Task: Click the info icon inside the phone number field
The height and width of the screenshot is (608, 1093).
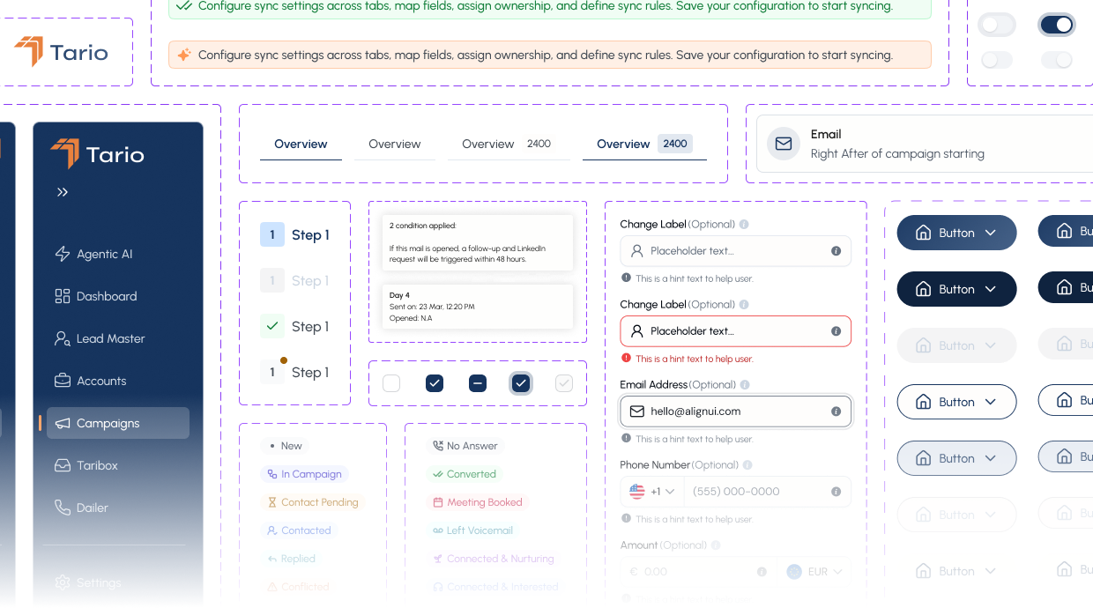Action: coord(836,492)
